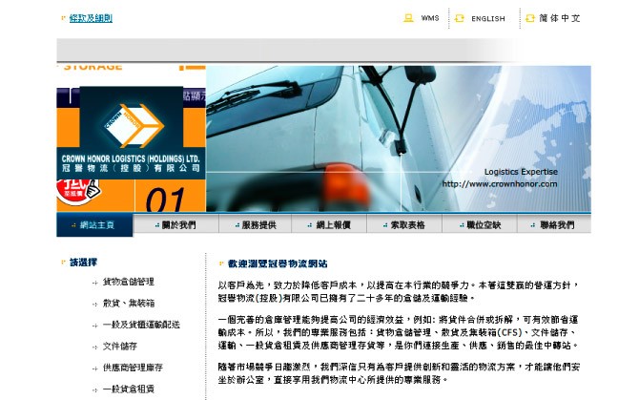The height and width of the screenshot is (400, 639).
Task: Open the 條款及細則 link
Action: tap(91, 18)
